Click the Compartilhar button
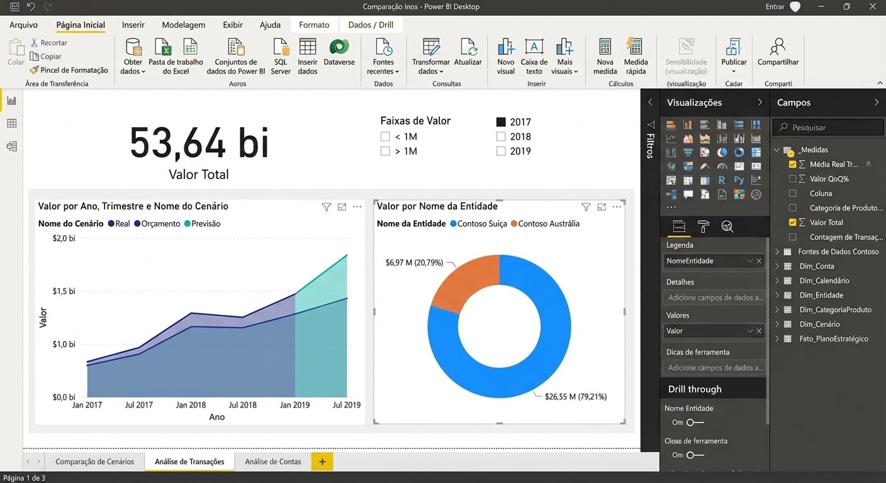The image size is (886, 483). click(x=778, y=53)
